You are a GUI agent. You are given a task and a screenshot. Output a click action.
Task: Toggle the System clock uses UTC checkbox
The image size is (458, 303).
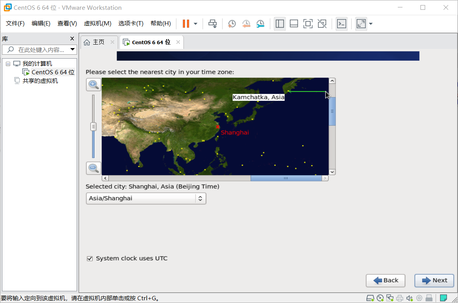point(90,259)
